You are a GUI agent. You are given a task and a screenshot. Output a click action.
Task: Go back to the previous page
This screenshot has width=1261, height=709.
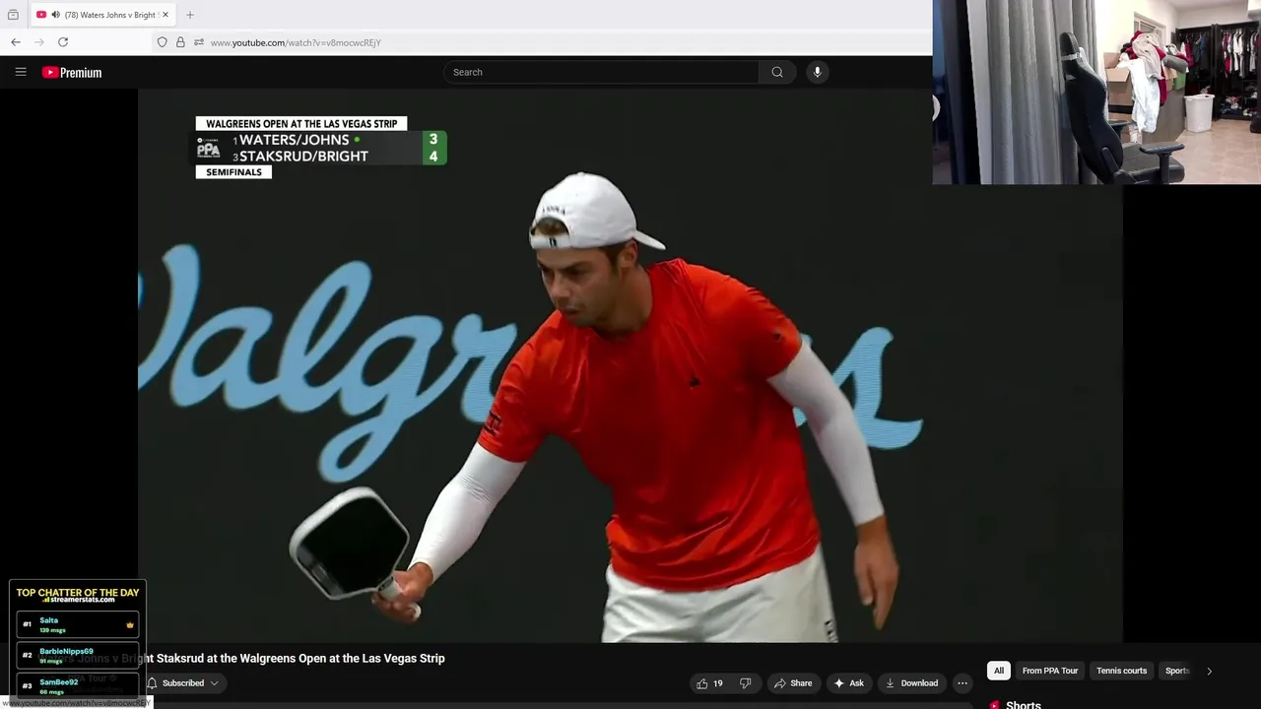click(x=16, y=42)
